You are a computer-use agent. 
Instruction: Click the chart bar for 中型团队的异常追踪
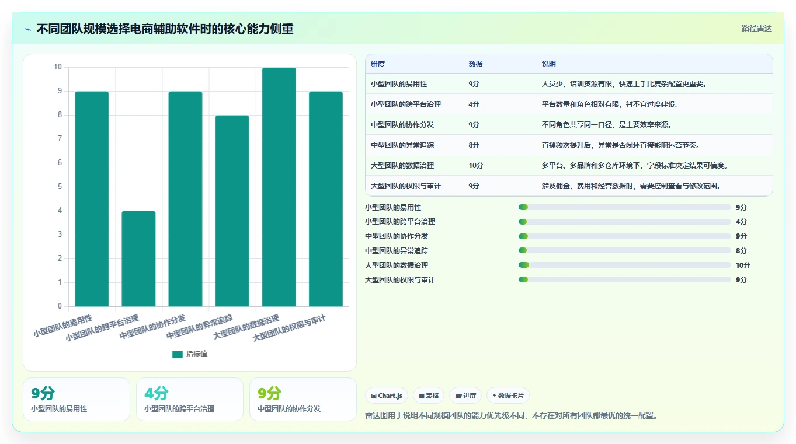232,211
